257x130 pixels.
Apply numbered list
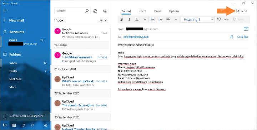[161, 20]
